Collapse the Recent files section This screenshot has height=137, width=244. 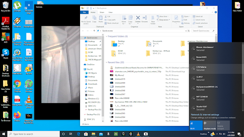tap(106, 62)
